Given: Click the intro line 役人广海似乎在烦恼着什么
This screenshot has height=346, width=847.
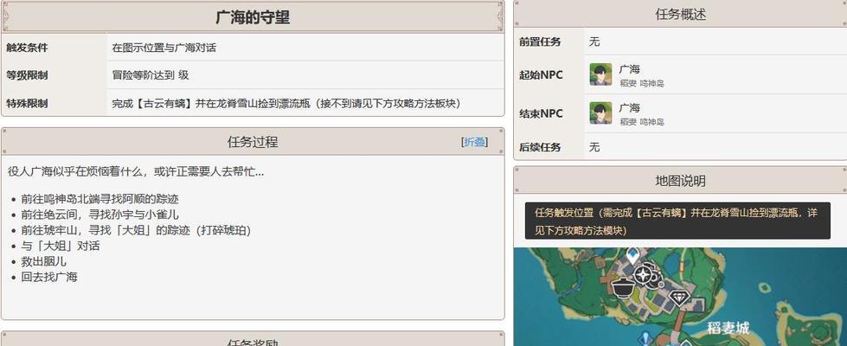Looking at the screenshot, I should coord(136,172).
